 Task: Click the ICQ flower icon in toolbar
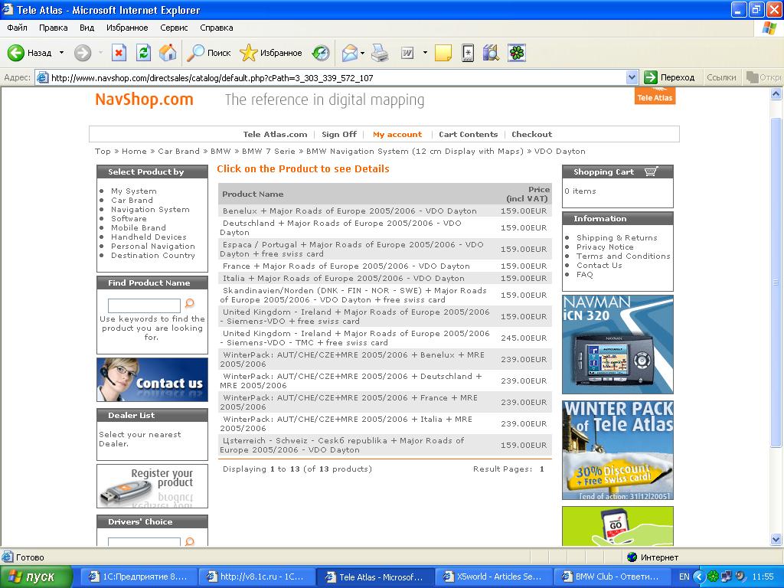[x=517, y=53]
